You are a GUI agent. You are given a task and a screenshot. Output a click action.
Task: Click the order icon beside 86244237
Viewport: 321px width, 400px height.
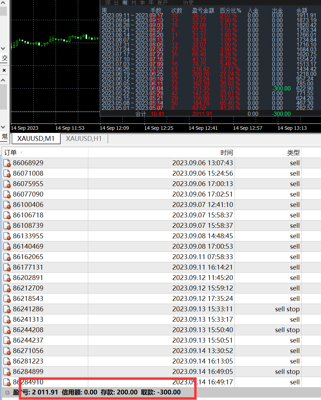point(7,341)
